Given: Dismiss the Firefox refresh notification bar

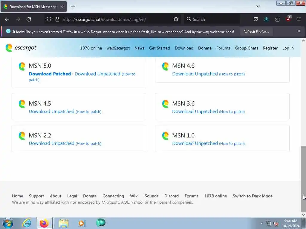Looking at the screenshot, I should [x=299, y=31].
